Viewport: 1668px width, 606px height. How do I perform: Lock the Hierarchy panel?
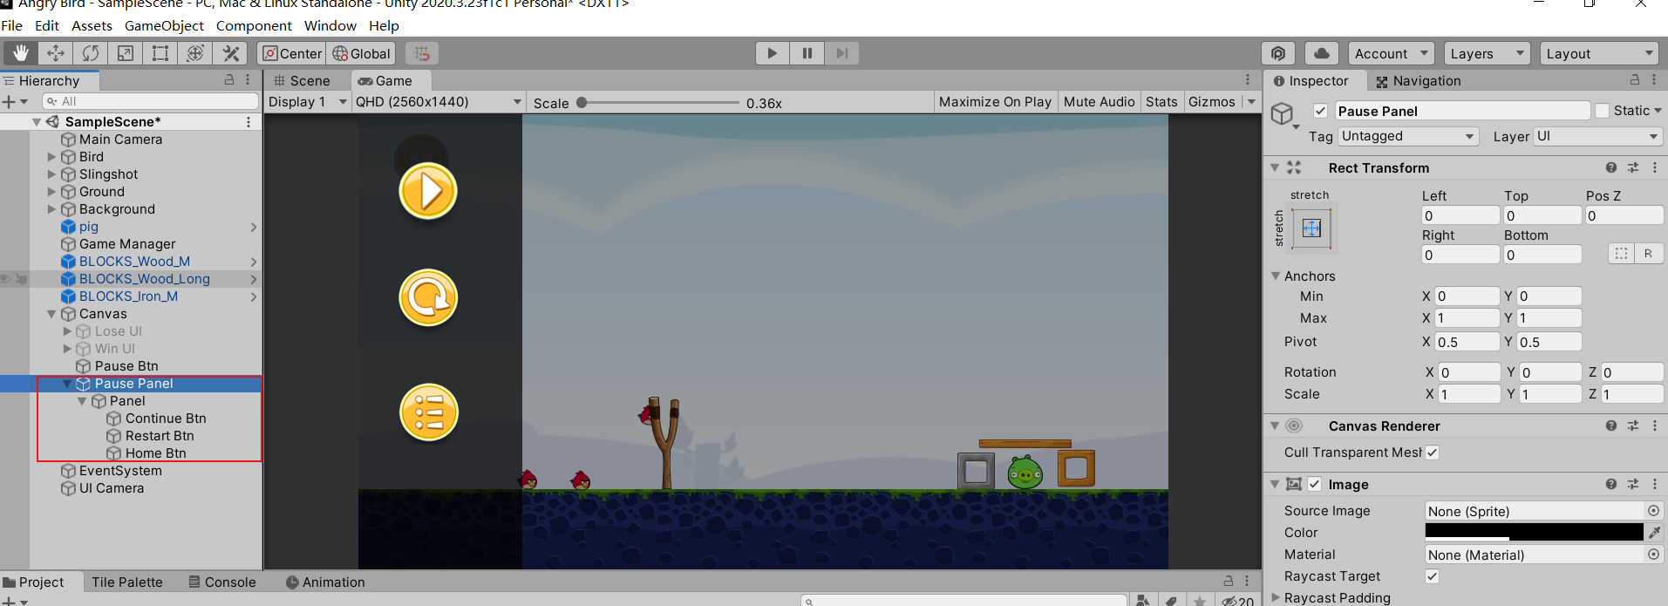[229, 80]
